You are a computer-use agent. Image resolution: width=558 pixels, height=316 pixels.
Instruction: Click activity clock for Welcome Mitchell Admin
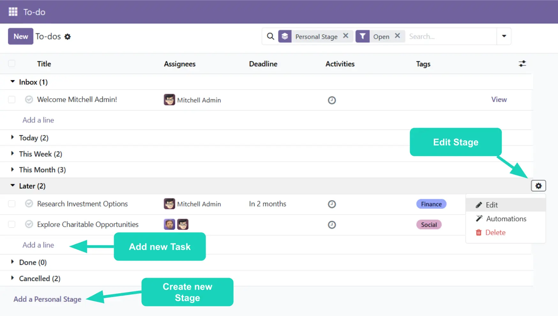tap(332, 100)
